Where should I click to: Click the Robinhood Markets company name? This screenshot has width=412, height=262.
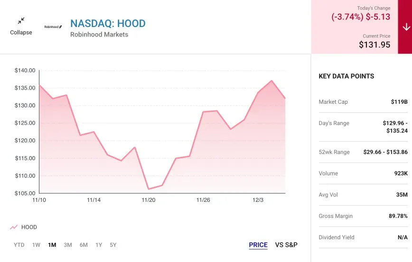pyautogui.click(x=99, y=35)
